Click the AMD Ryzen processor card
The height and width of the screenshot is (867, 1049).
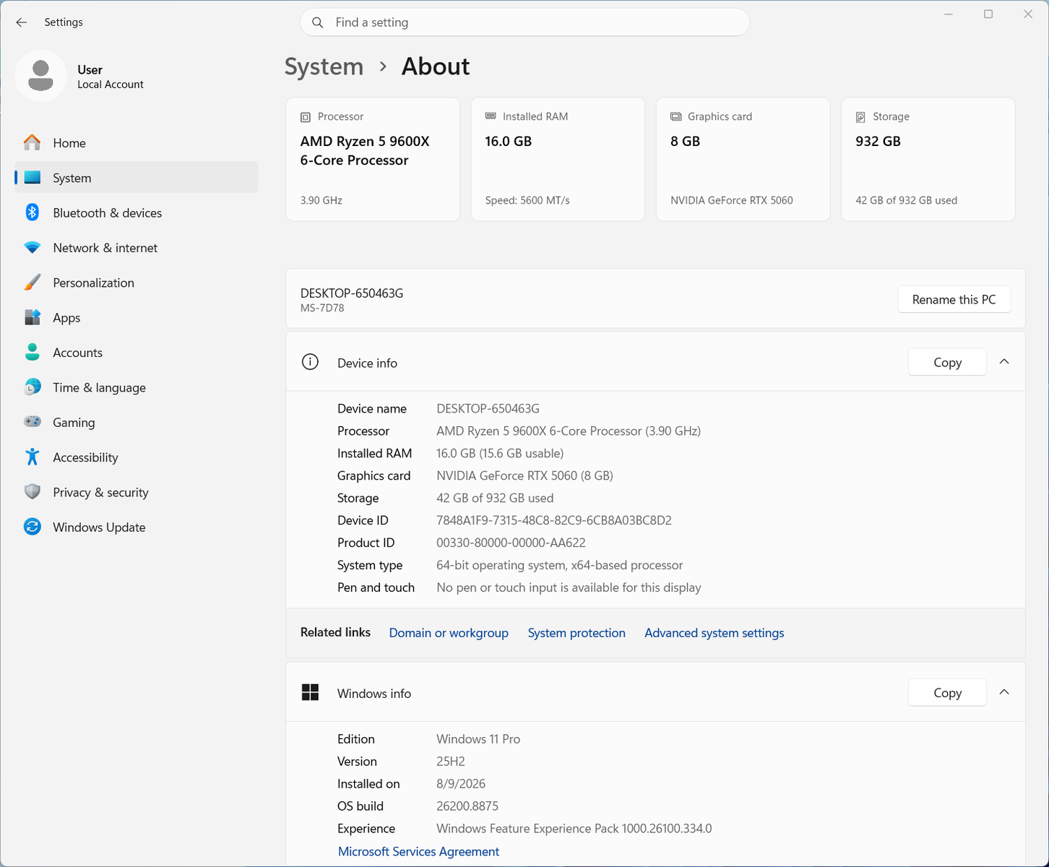click(x=373, y=159)
